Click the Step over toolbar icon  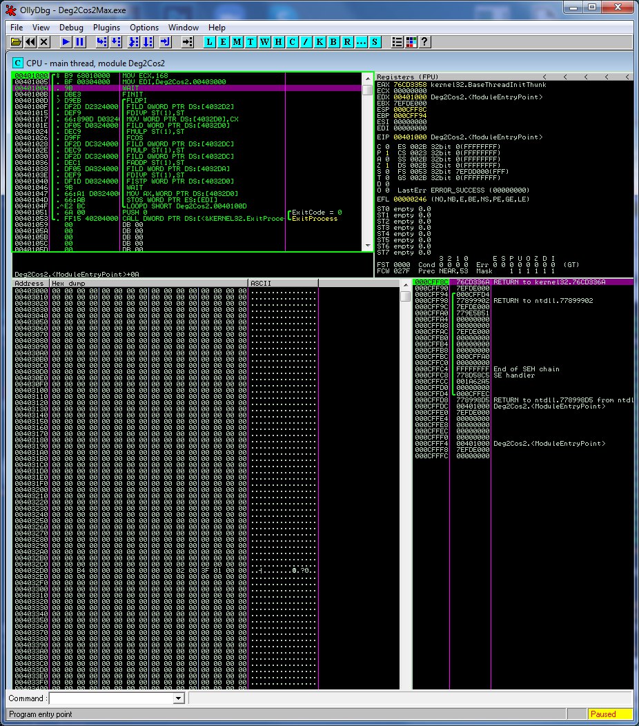coord(116,42)
